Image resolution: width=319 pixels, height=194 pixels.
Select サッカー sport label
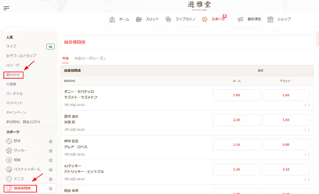pyautogui.click(x=20, y=150)
